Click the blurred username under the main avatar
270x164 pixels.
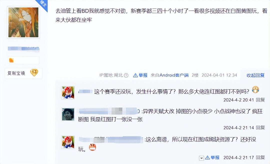tap(23, 49)
